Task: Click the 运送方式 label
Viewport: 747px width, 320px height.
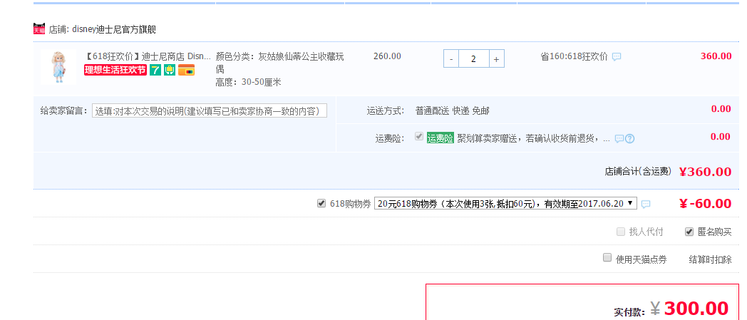Action: tap(386, 111)
